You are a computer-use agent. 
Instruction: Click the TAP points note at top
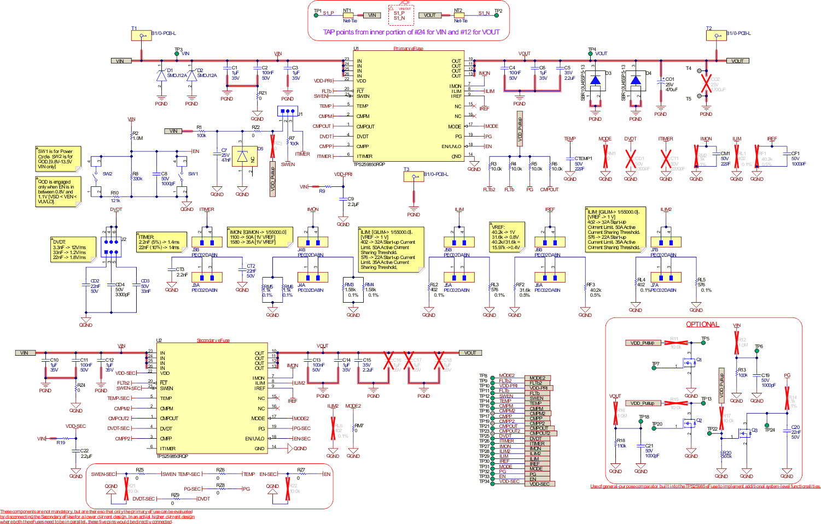pos(411,32)
